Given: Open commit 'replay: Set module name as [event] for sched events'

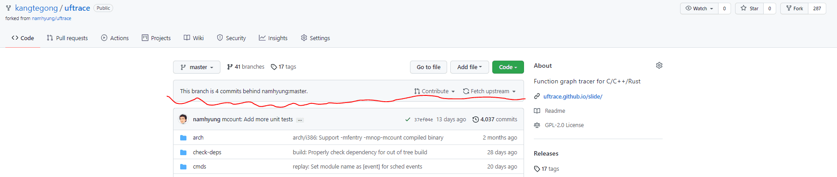Looking at the screenshot, I should pos(357,167).
